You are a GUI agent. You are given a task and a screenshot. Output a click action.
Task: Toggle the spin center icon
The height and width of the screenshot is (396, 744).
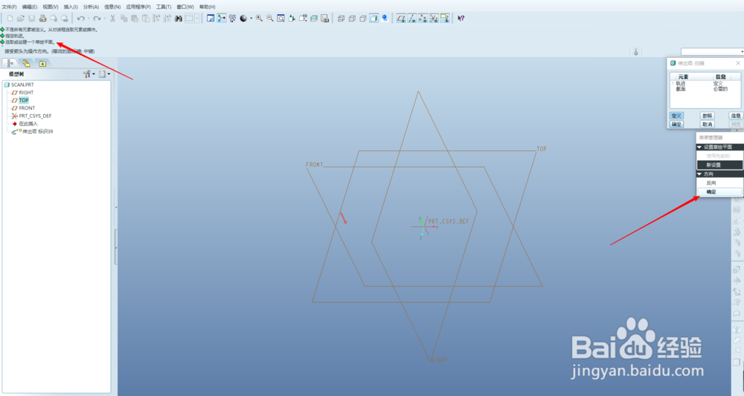(x=222, y=18)
